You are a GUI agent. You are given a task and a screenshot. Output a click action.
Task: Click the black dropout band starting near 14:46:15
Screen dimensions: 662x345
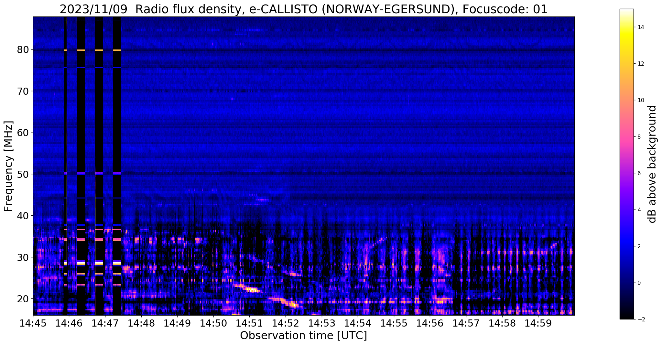click(81, 166)
